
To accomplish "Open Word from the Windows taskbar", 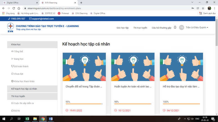I will (x=51, y=119).
